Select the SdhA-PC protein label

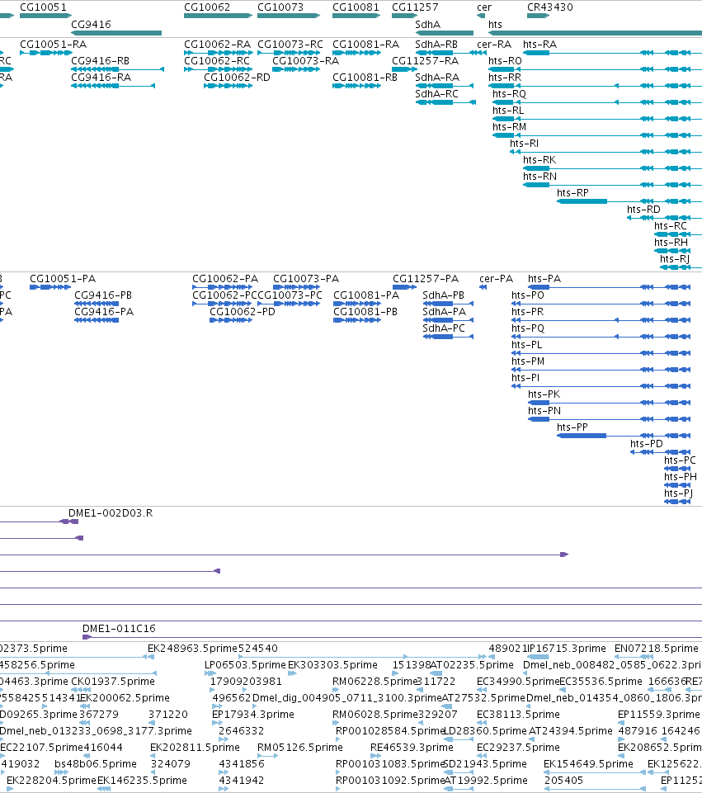pos(444,328)
